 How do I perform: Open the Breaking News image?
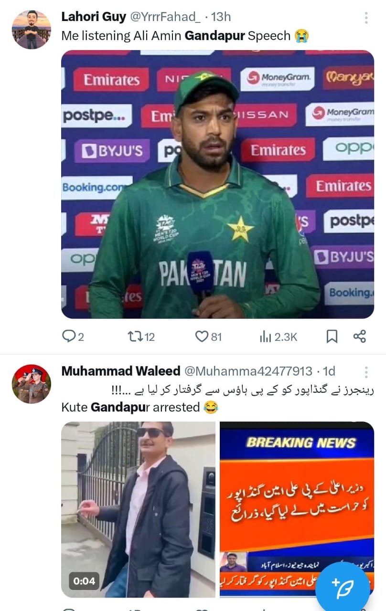297,509
